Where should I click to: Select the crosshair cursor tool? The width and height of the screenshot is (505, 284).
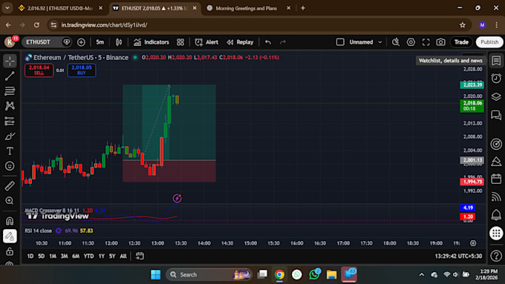[10, 61]
